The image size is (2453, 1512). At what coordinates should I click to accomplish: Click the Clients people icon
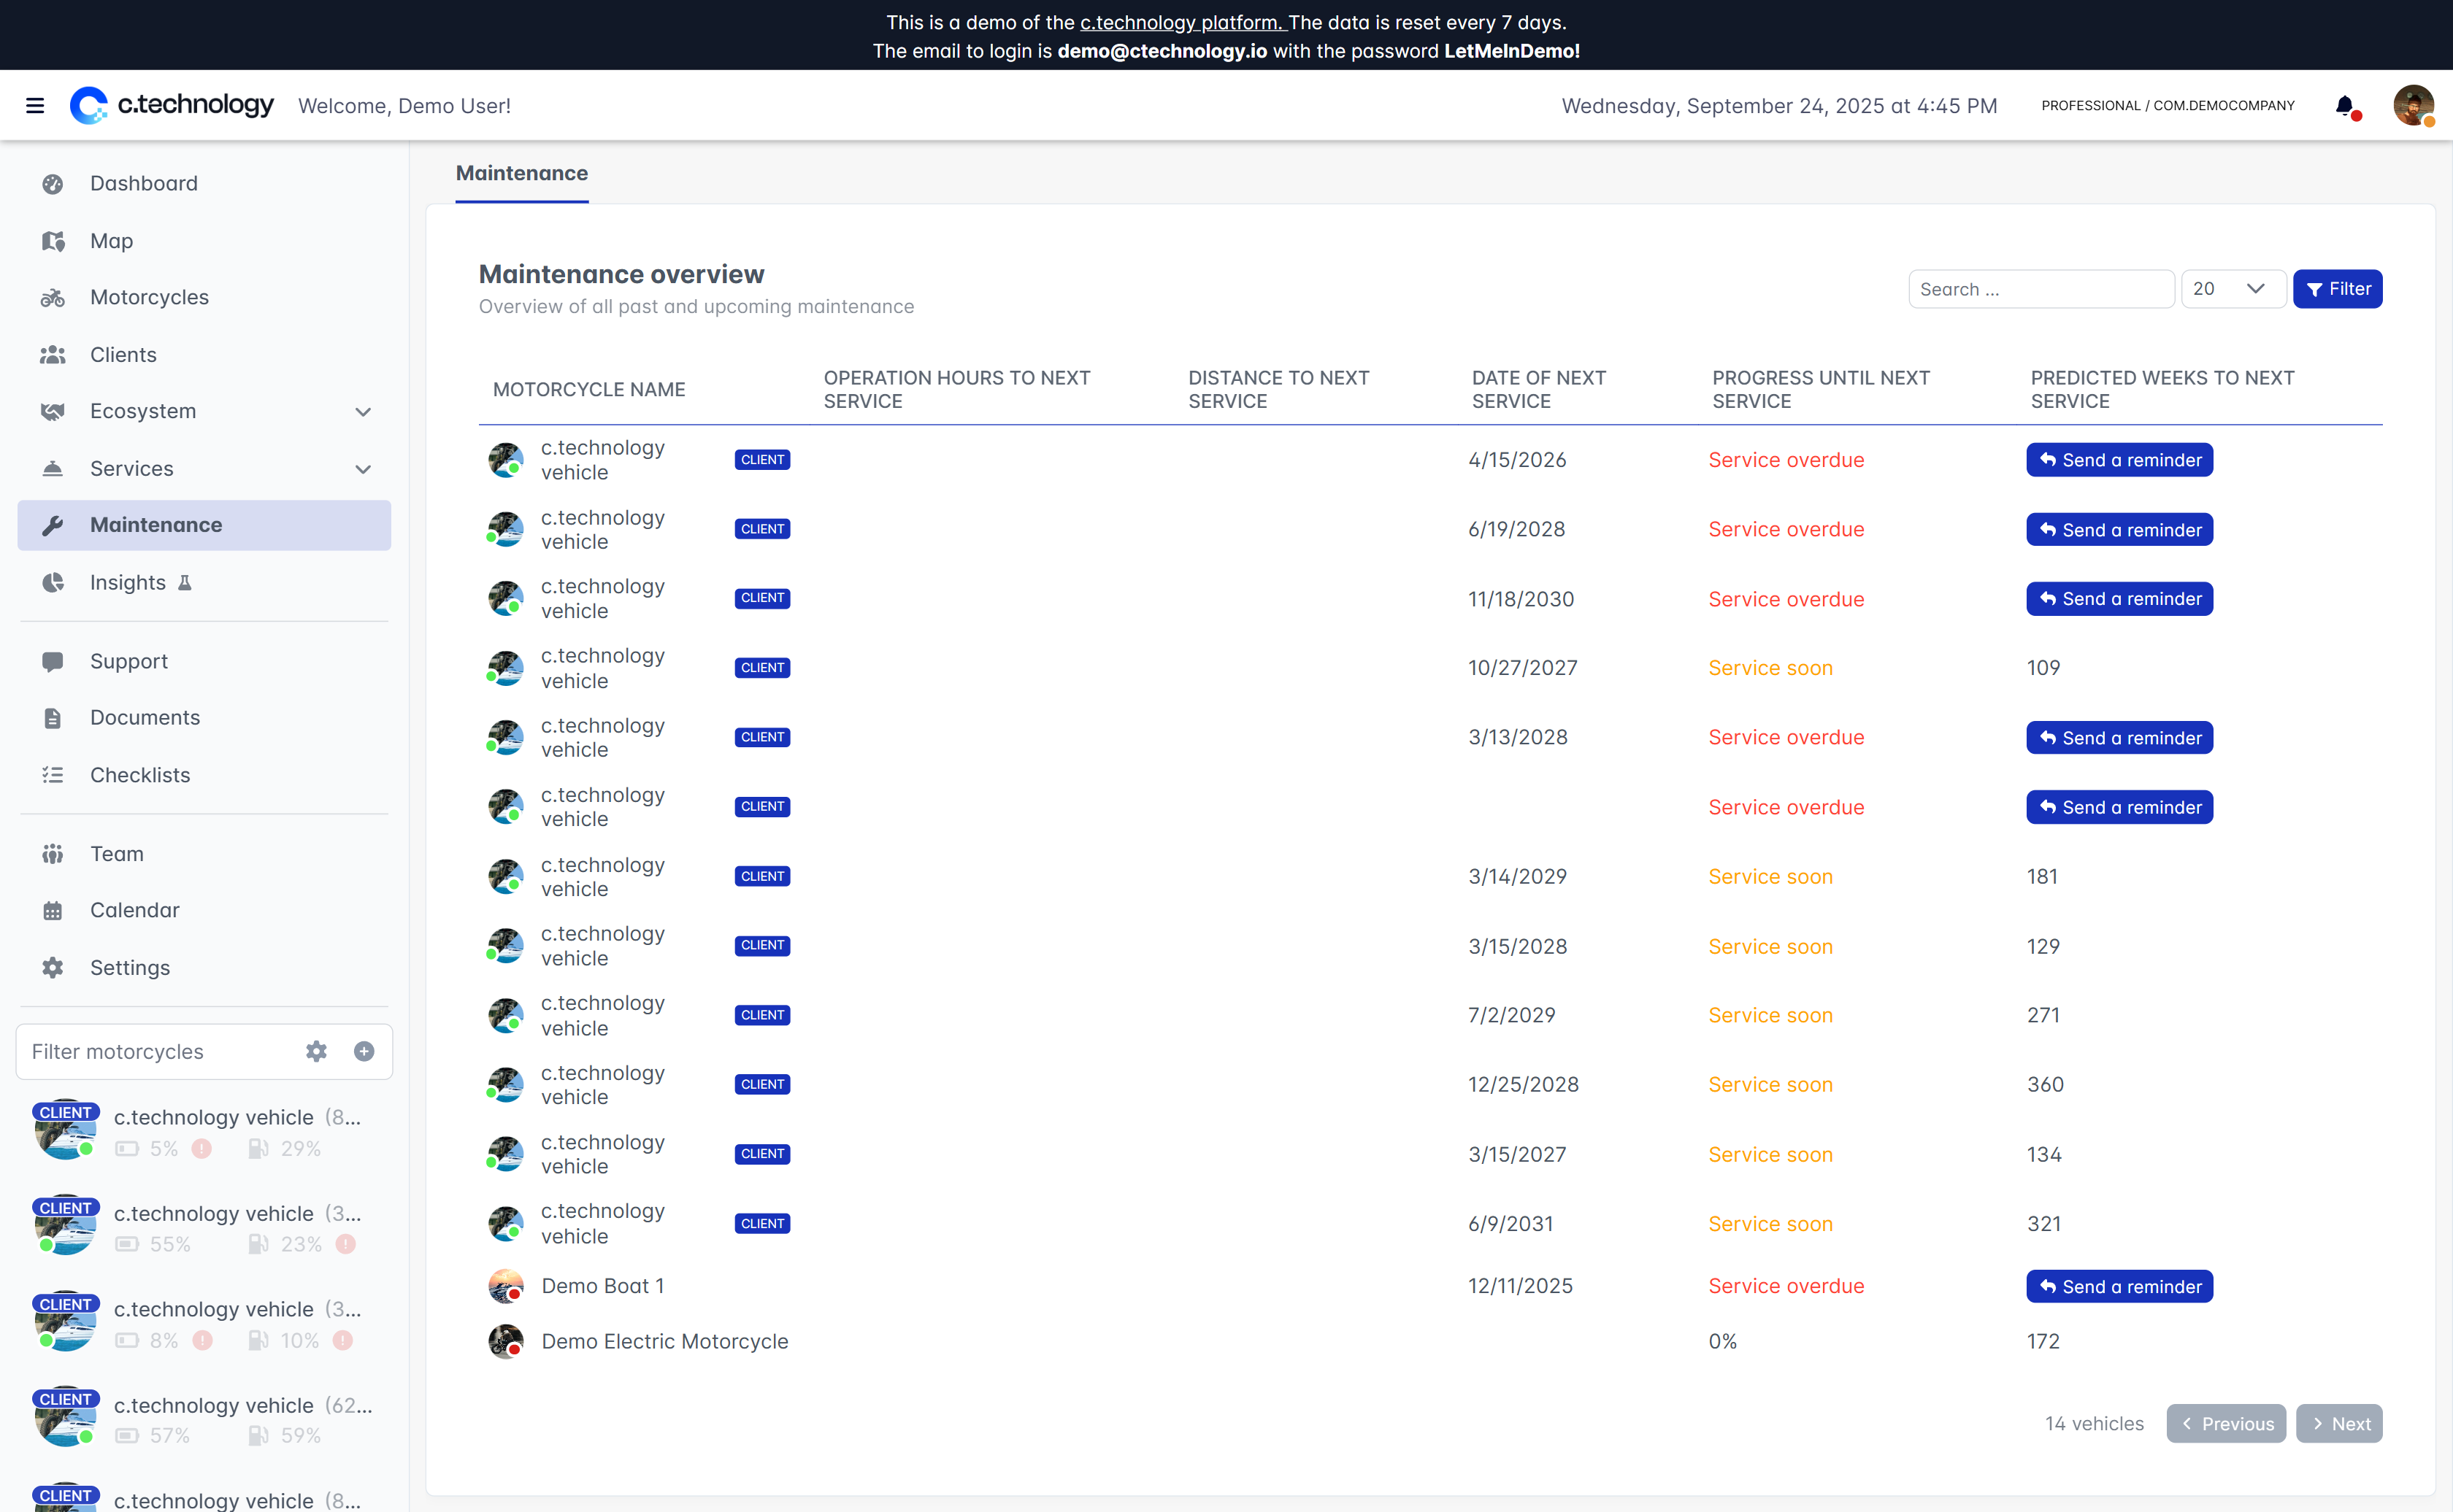pyautogui.click(x=53, y=355)
